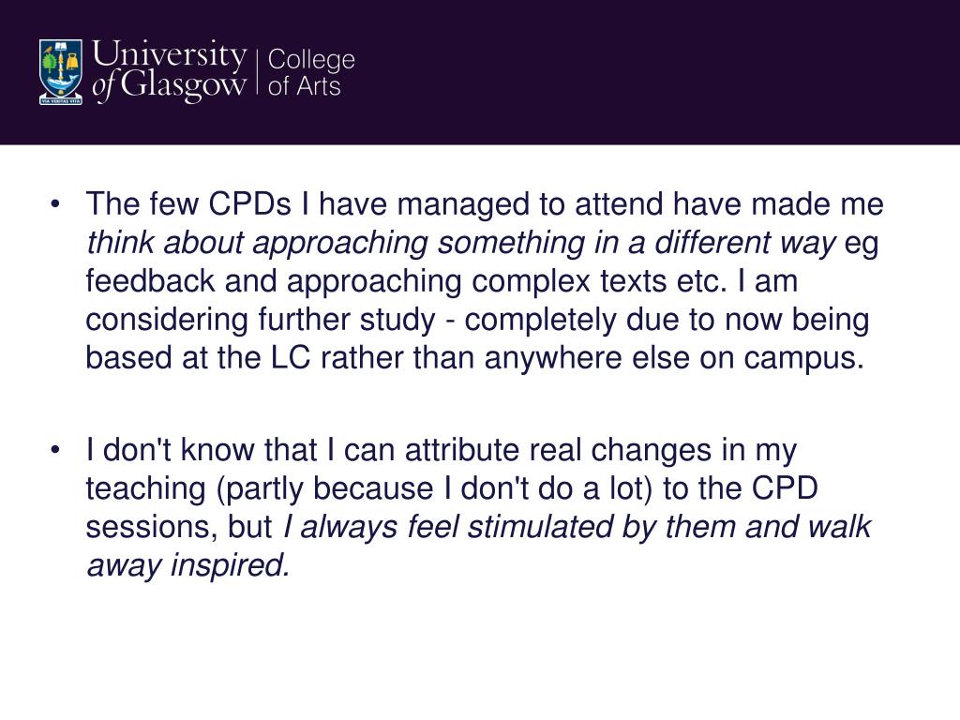Click the second bullet point marker

[x=55, y=450]
